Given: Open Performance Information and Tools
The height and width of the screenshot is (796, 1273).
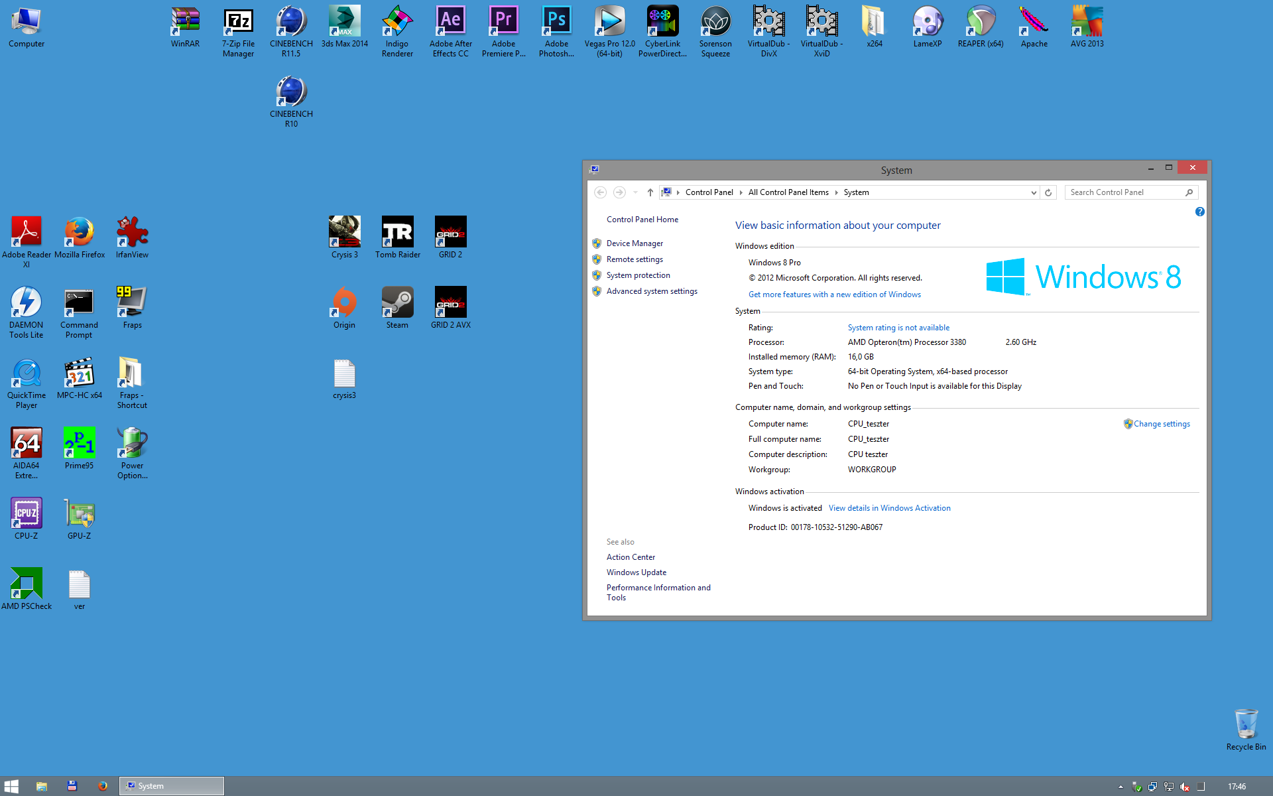Looking at the screenshot, I should coord(658,592).
